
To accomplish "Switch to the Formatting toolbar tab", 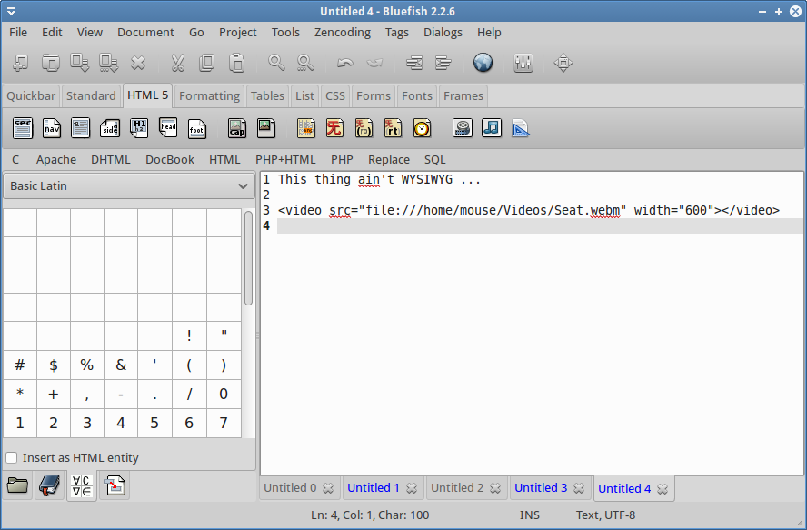I will (x=209, y=95).
